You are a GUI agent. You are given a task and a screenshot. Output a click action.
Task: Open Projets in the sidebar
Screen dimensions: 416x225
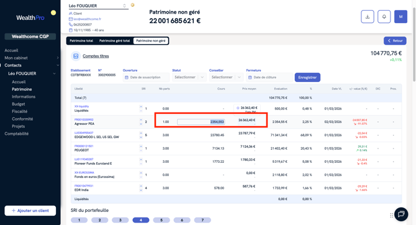click(18, 126)
